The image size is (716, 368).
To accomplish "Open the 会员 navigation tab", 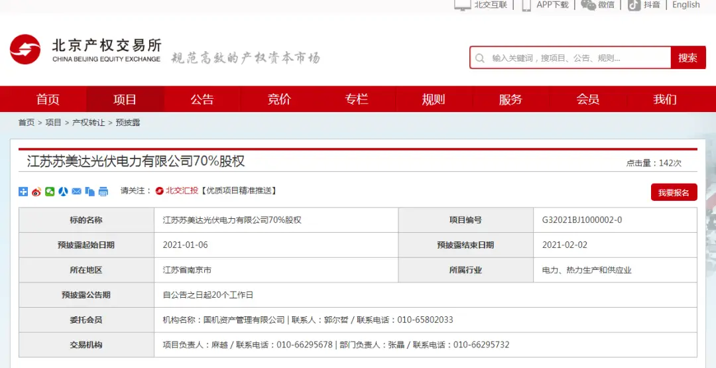I will (587, 99).
